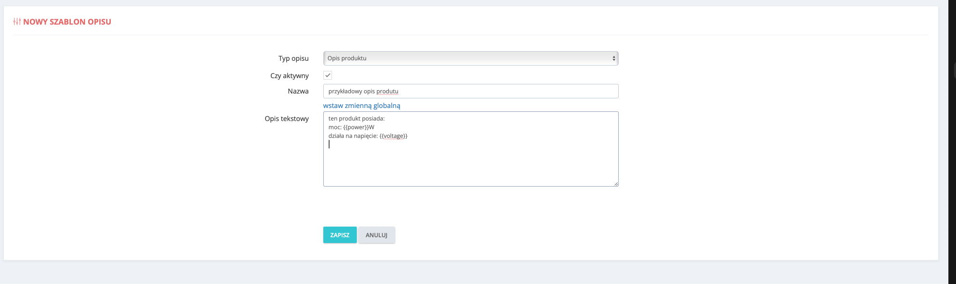This screenshot has width=956, height=284.
Task: Click the Opis tekstowy field label
Action: 287,119
